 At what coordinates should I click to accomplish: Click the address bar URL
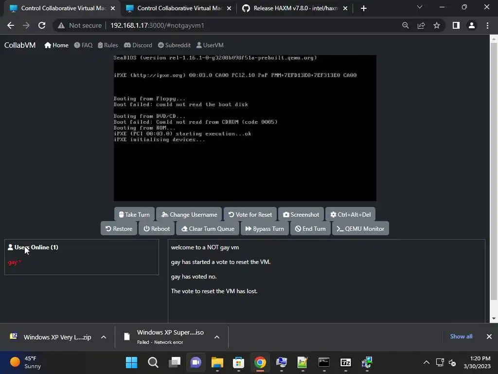(x=157, y=25)
